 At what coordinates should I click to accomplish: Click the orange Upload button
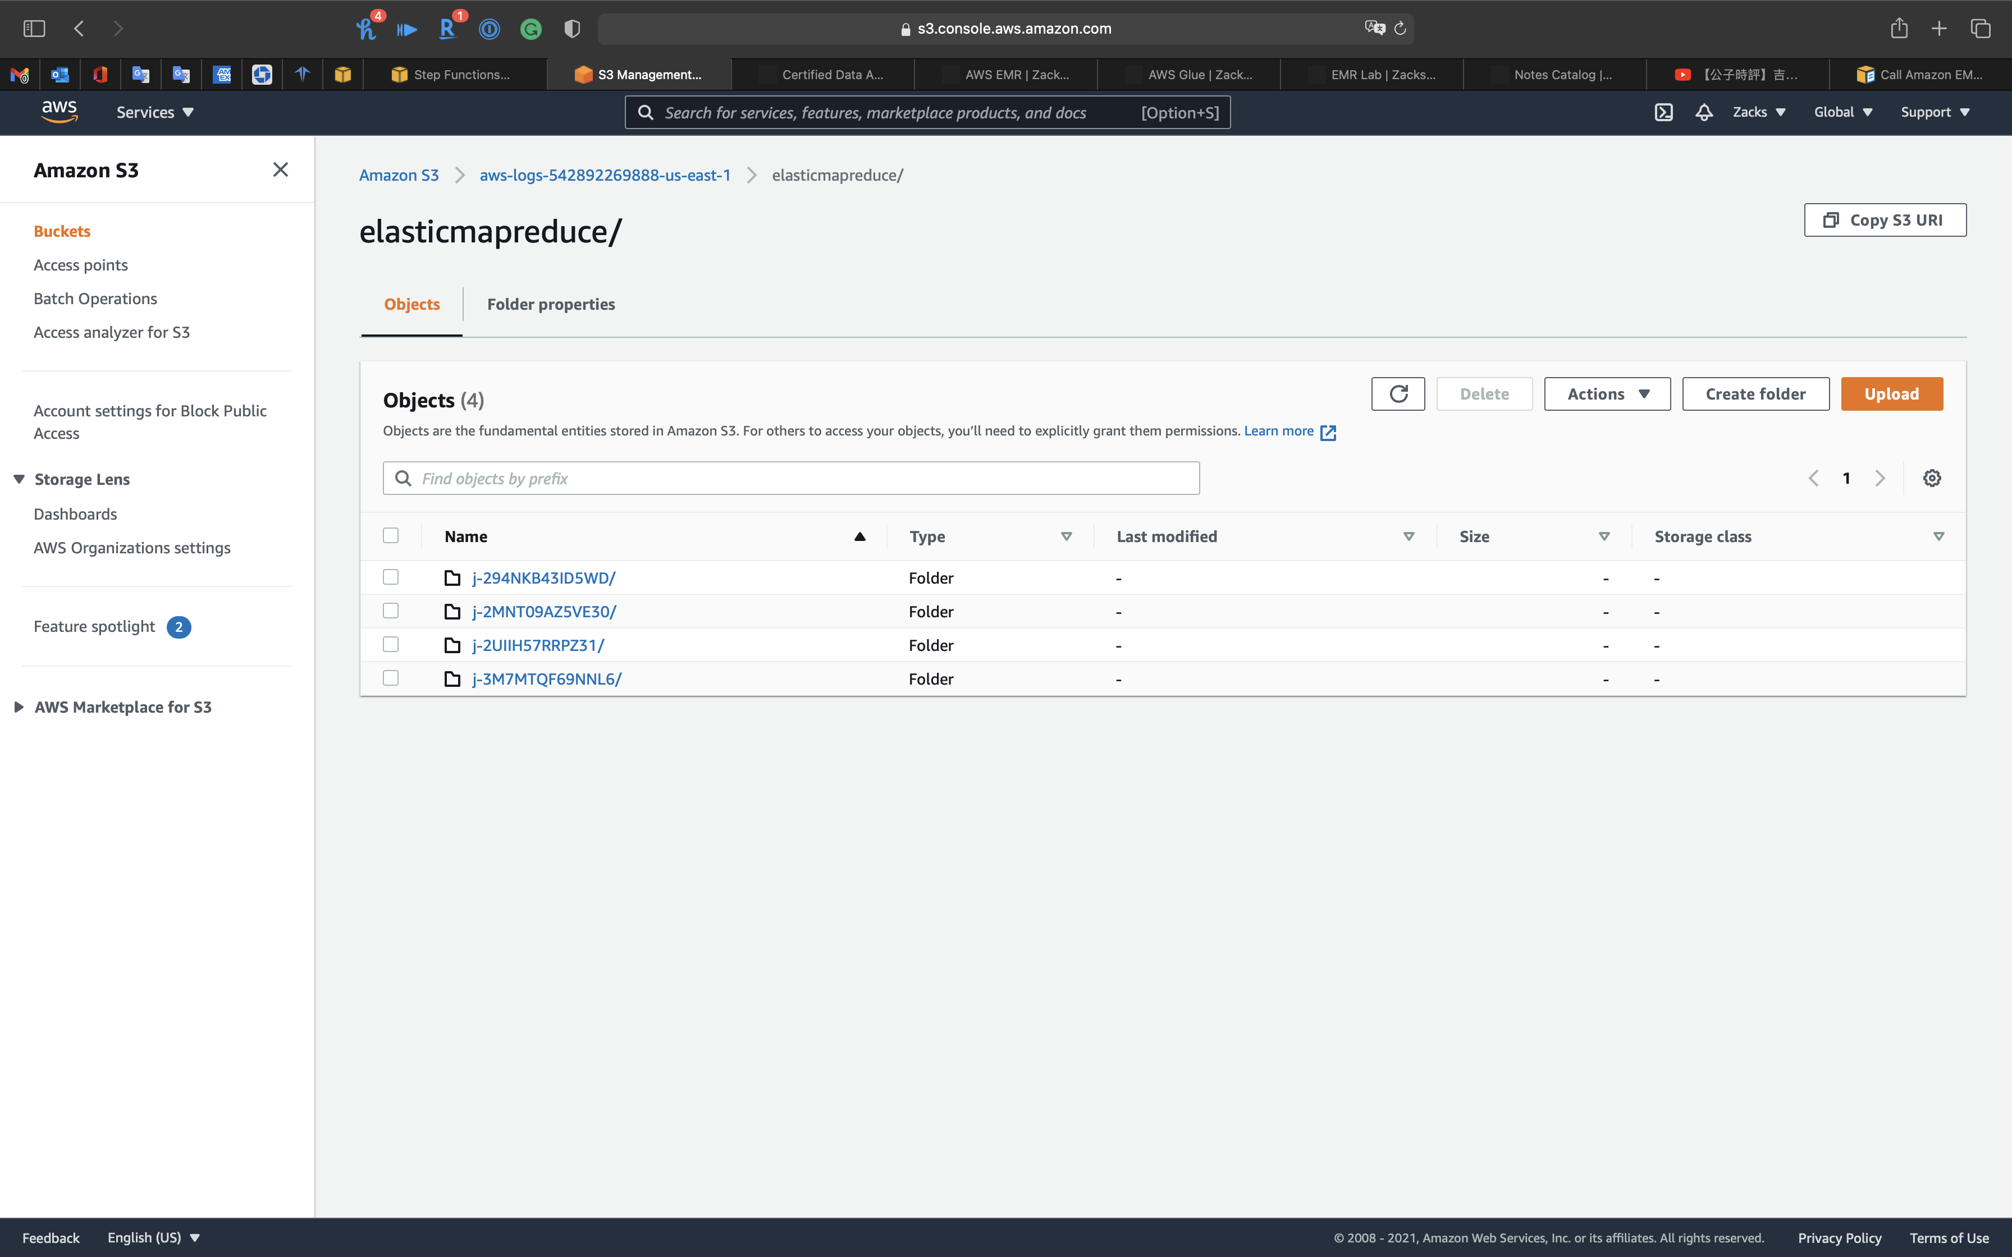click(1891, 394)
